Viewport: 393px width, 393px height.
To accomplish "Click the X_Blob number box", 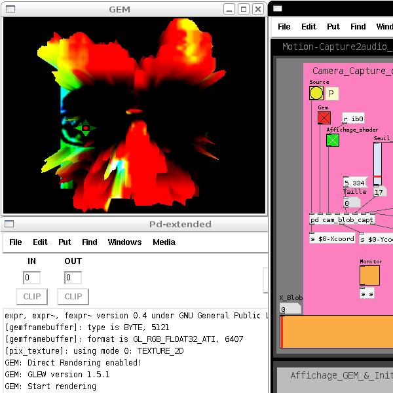I will pos(290,309).
